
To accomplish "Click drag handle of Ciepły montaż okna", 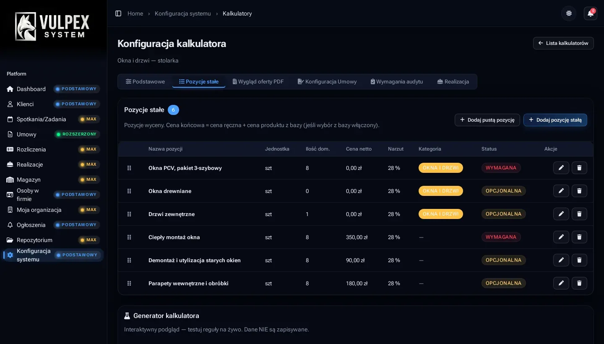I will (129, 237).
